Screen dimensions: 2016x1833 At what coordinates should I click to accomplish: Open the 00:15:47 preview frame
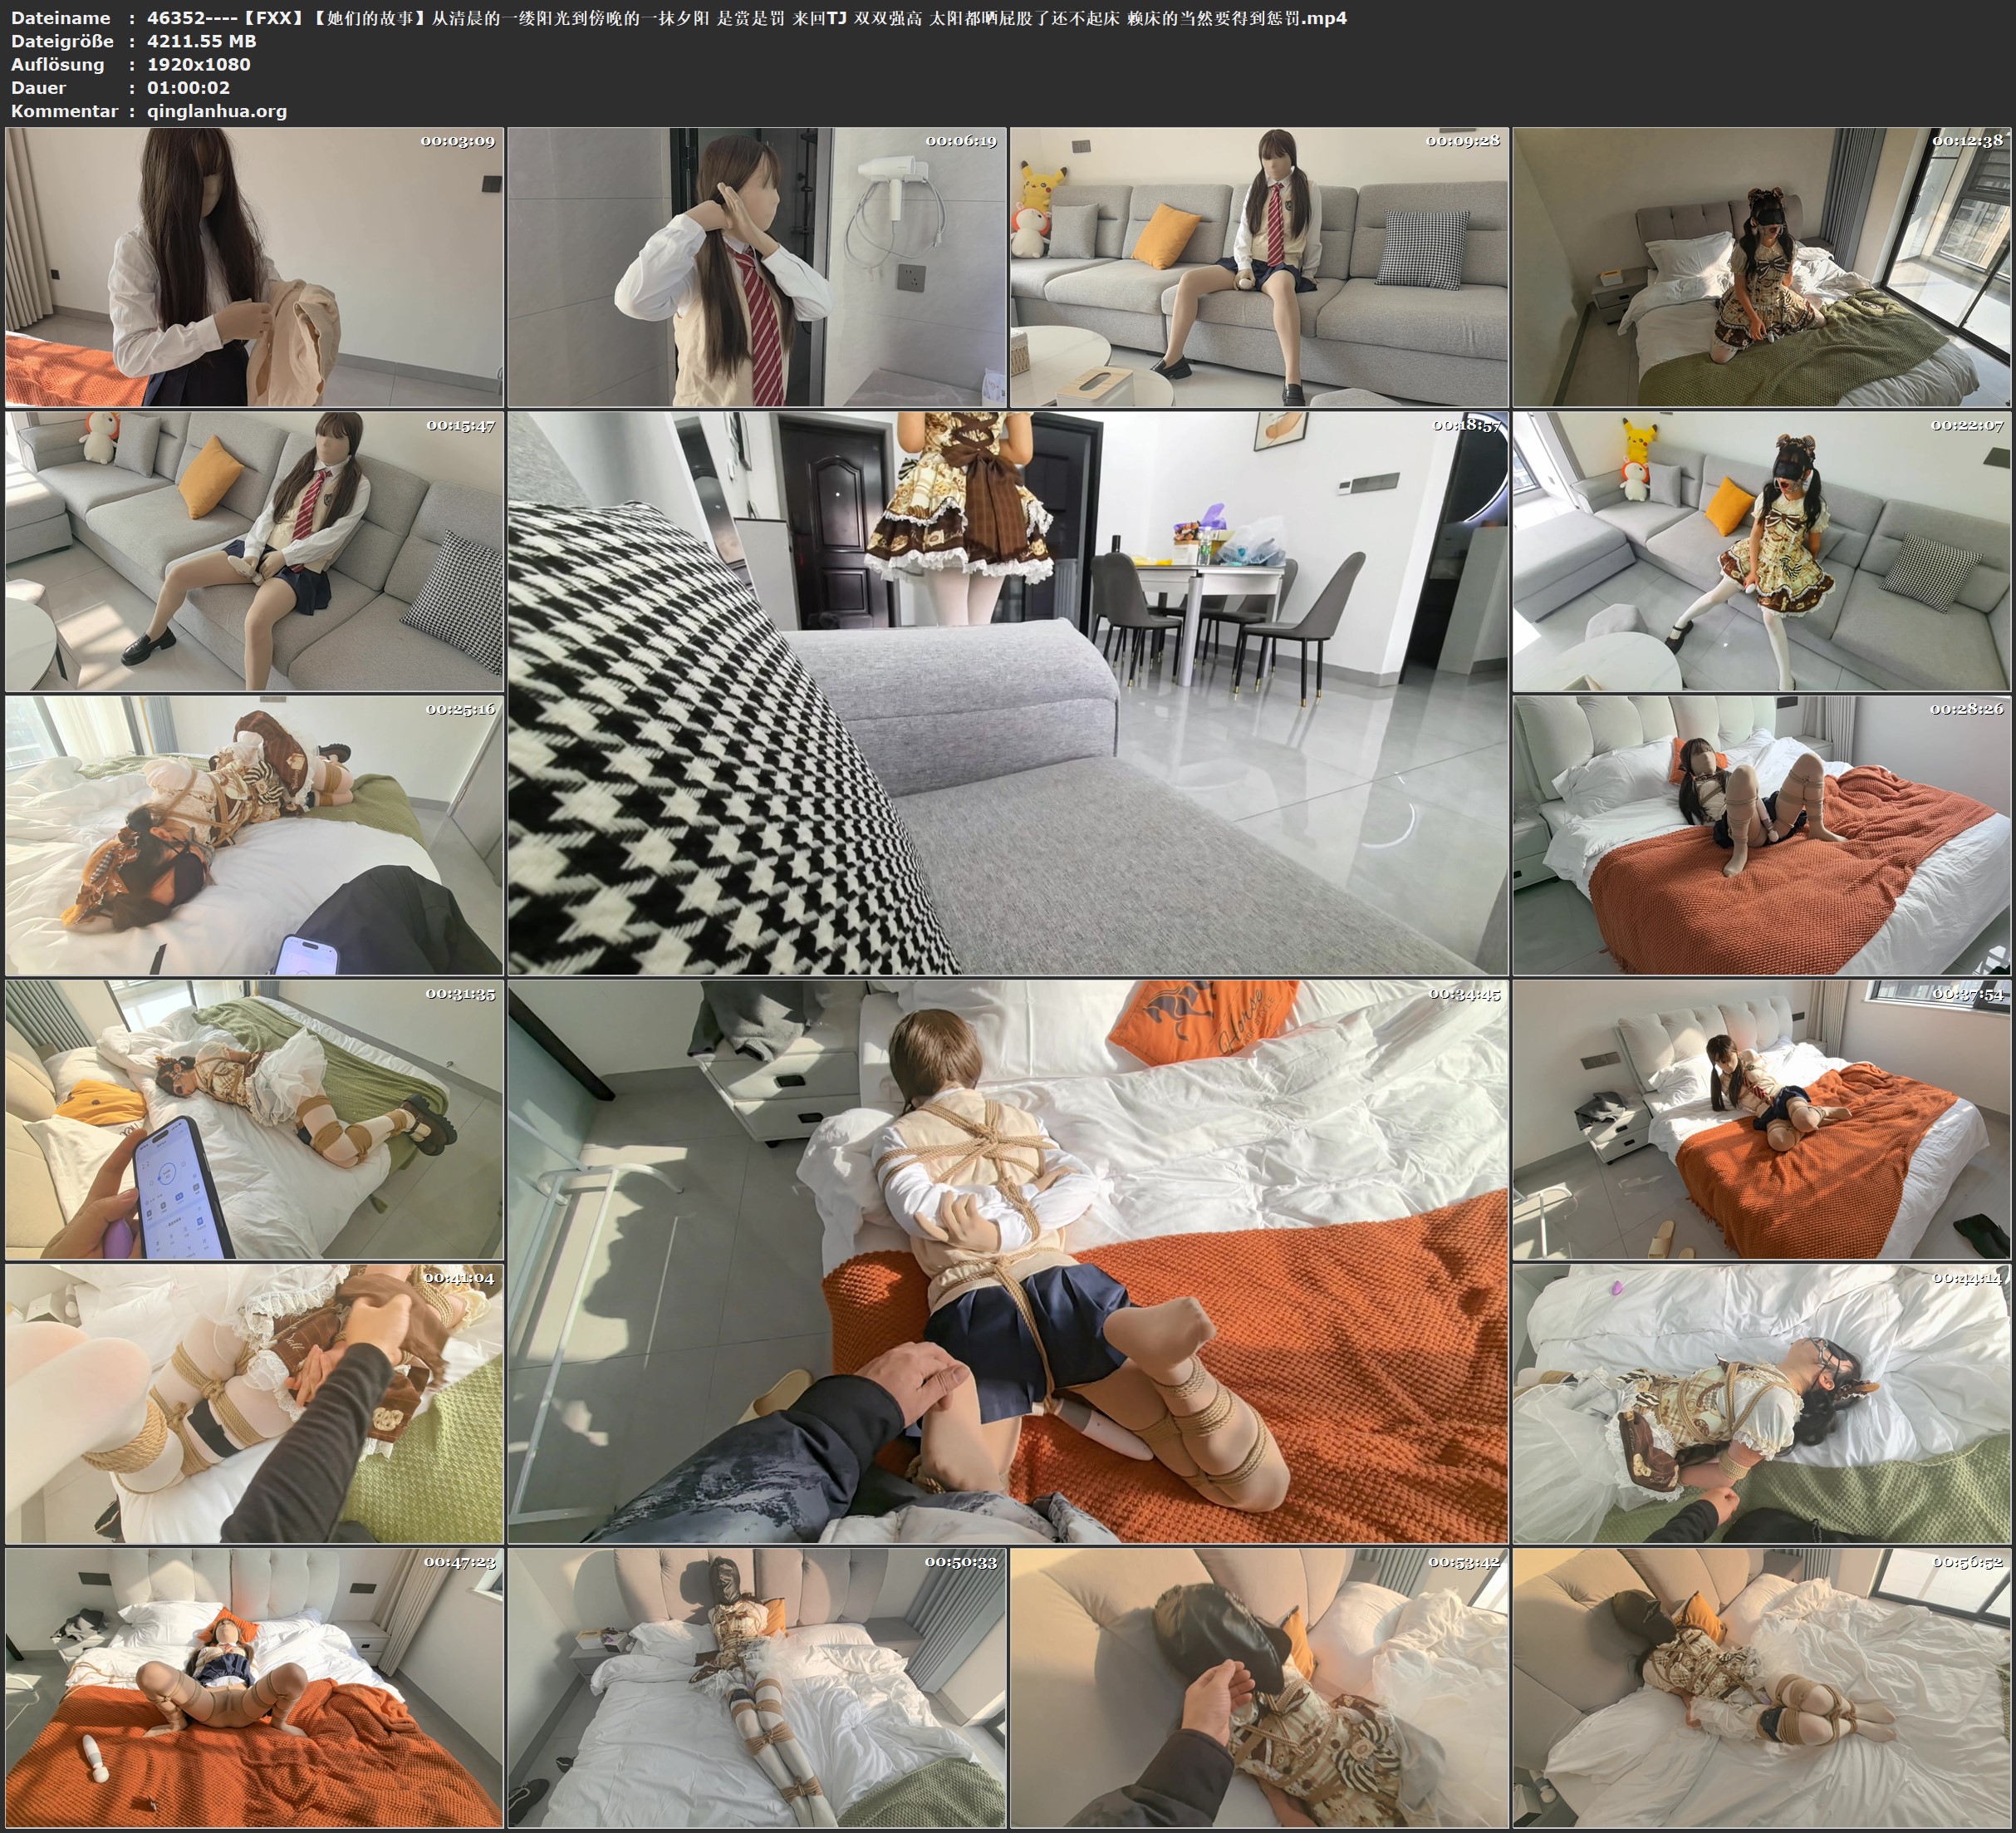pyautogui.click(x=254, y=551)
